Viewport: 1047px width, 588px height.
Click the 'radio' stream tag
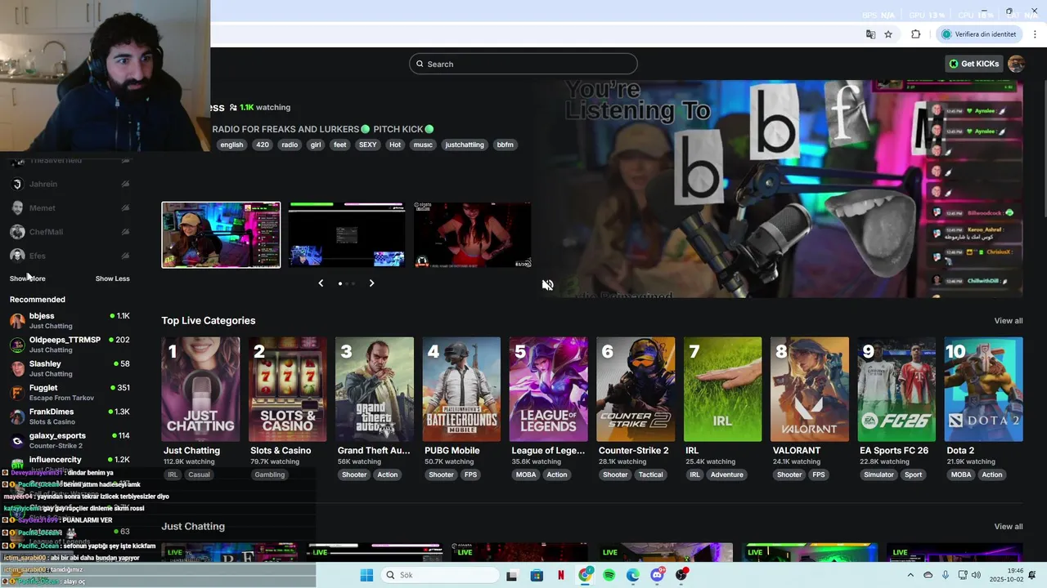click(x=290, y=145)
